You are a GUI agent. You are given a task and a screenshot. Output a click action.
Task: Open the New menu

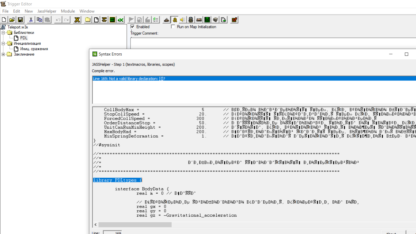click(29, 11)
